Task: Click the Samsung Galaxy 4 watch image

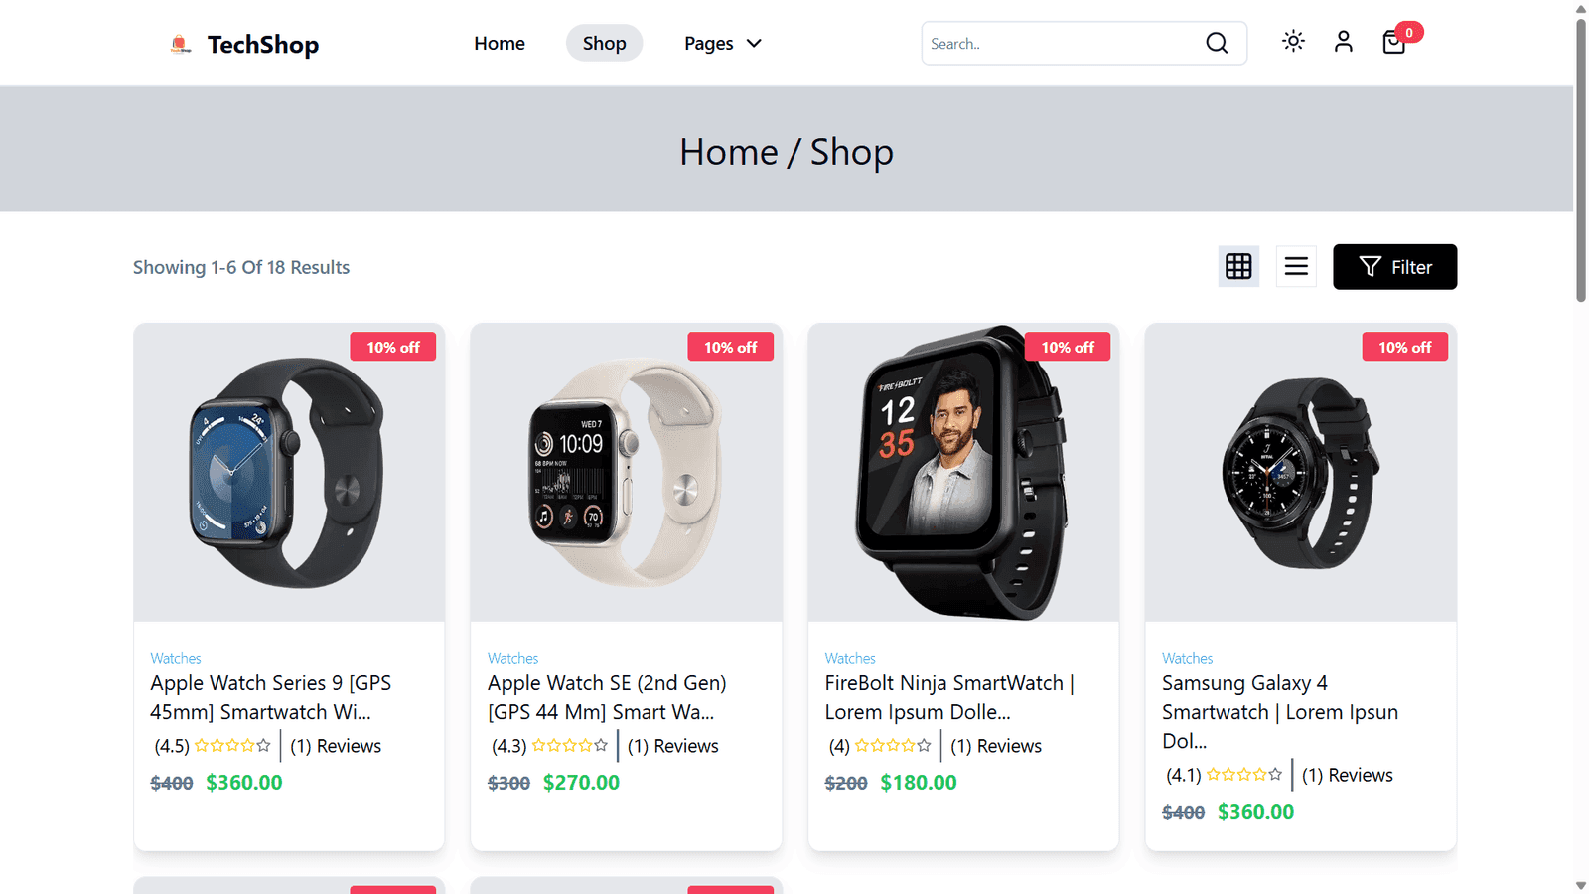Action: (x=1301, y=472)
